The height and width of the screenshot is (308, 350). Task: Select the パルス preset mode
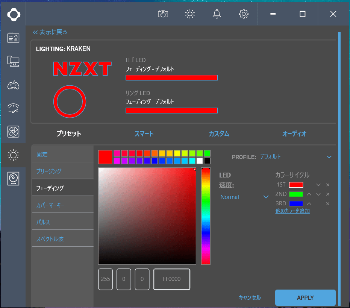coord(63,222)
